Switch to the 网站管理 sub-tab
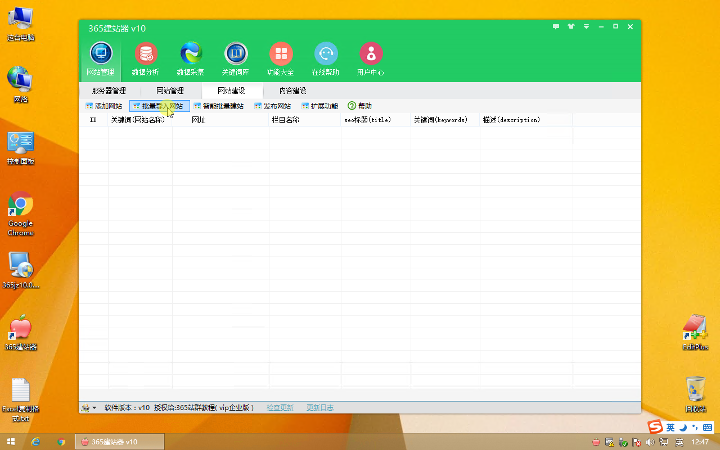 coord(170,91)
